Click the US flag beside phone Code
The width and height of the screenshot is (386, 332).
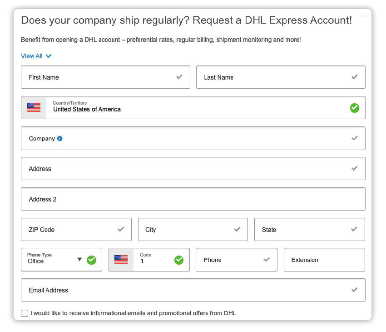point(121,260)
